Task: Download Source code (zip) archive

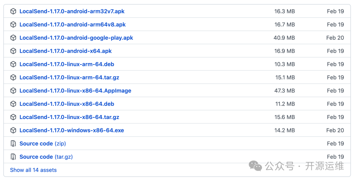Action: pos(43,143)
